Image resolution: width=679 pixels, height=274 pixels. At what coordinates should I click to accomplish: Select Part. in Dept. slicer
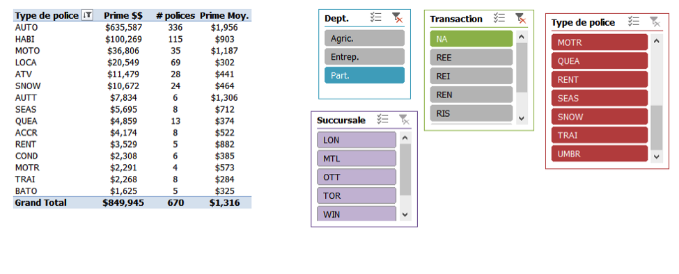365,75
